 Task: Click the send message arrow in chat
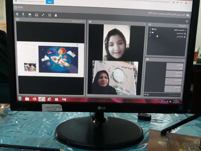(145, 95)
